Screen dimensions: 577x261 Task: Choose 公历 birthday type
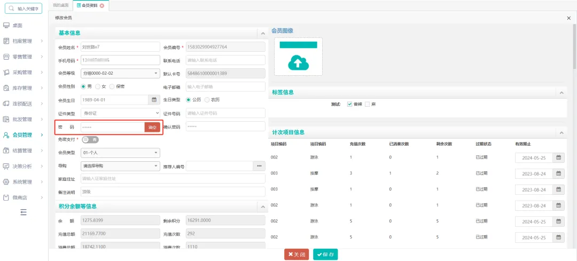(189, 100)
